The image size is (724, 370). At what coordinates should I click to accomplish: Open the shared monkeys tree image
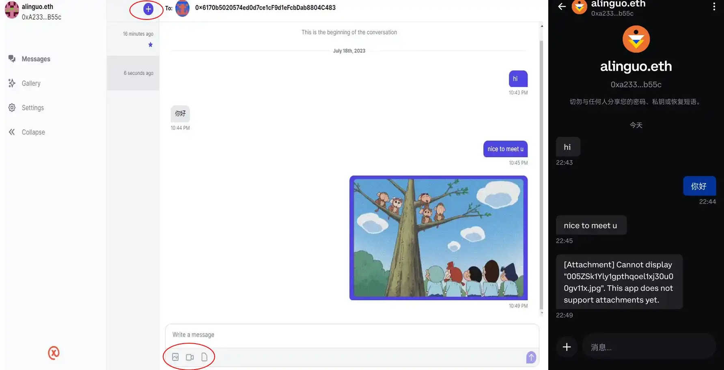click(x=438, y=238)
